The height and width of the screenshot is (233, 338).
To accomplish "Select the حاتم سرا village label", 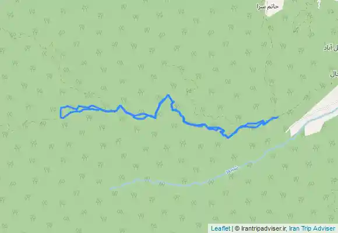I will [x=267, y=6].
